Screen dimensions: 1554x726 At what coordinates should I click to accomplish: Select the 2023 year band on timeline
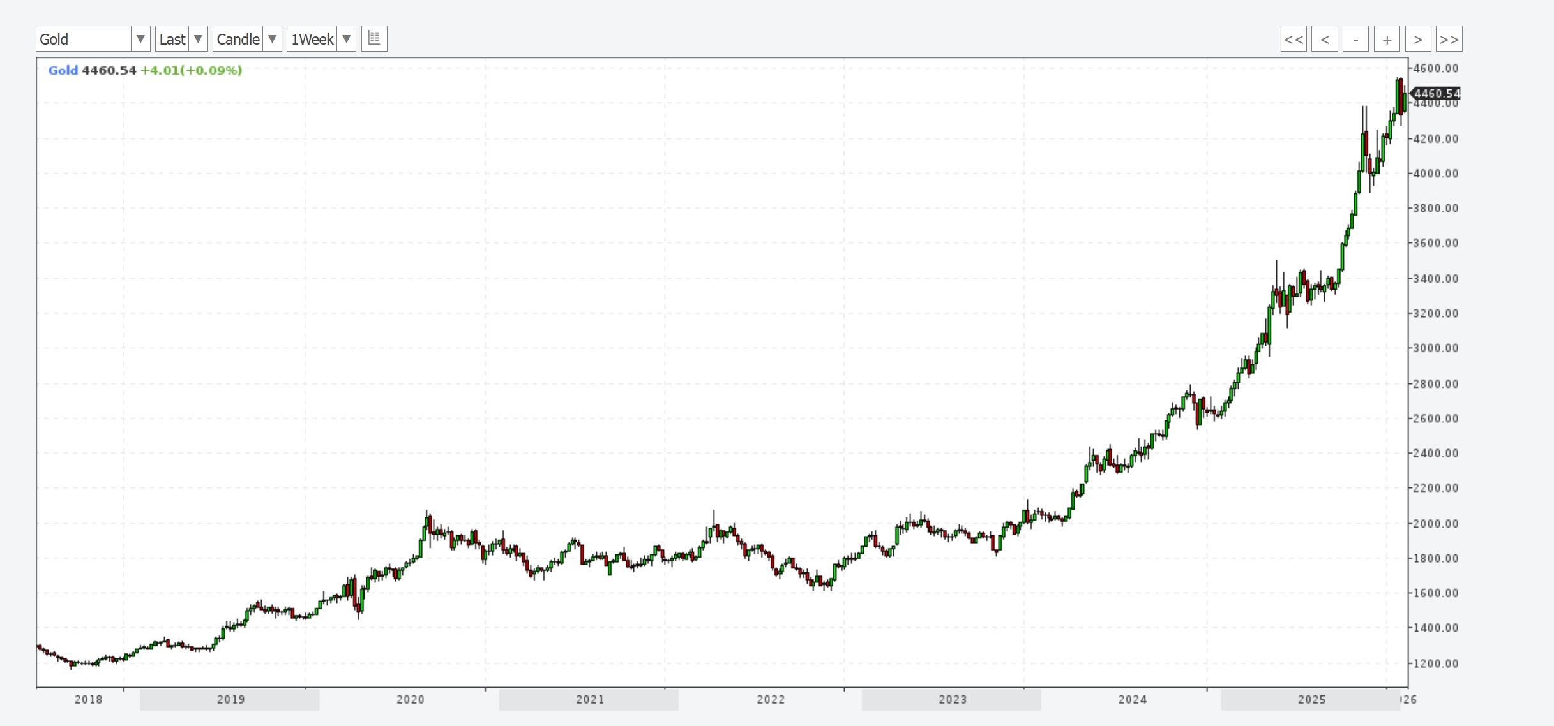[951, 699]
